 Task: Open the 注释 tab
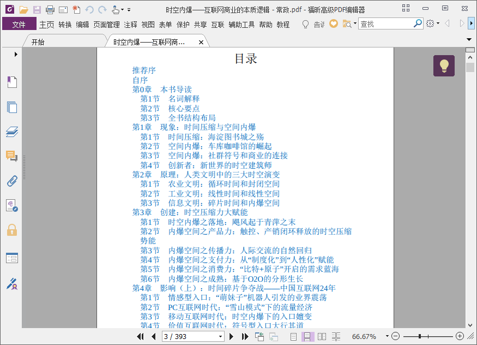[130, 25]
